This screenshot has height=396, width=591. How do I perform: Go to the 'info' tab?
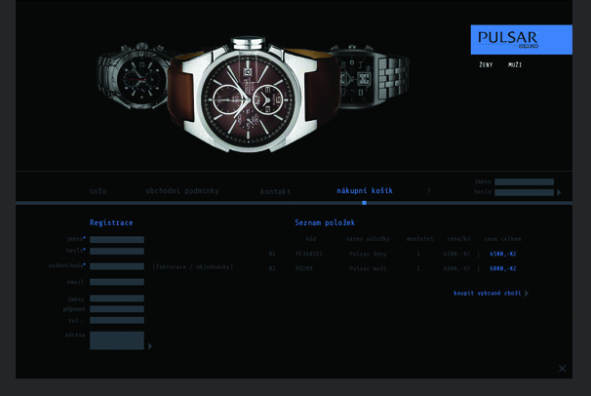pyautogui.click(x=98, y=191)
